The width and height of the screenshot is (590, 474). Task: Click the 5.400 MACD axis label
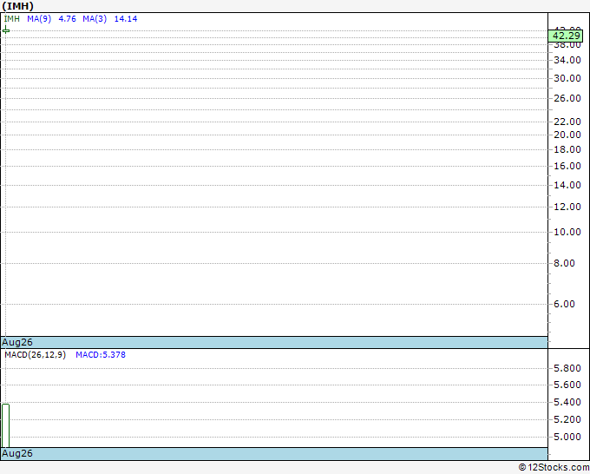pyautogui.click(x=567, y=402)
